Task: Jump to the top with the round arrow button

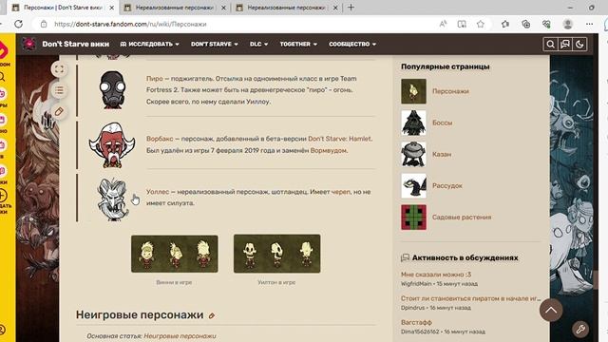Action: click(x=551, y=310)
